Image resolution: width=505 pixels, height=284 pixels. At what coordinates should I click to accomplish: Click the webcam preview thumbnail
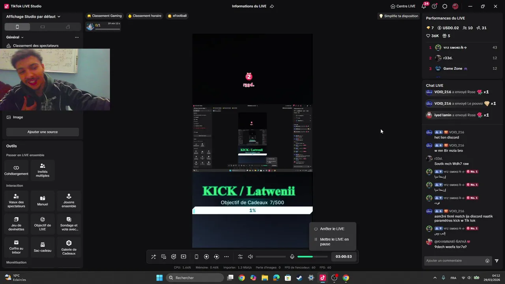point(55,80)
